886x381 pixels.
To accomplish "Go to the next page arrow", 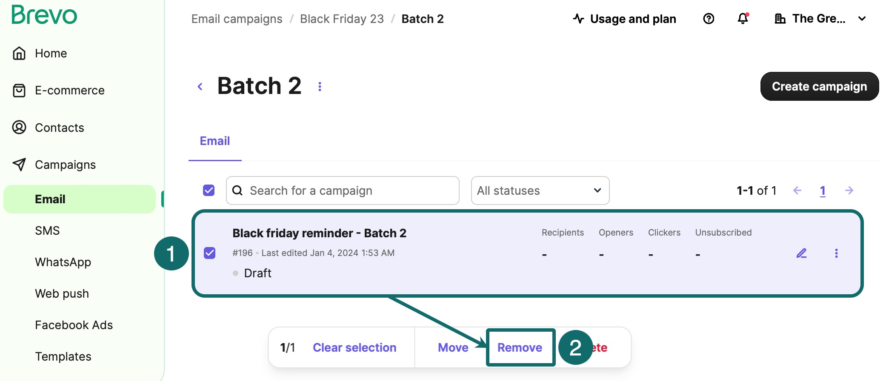I will (x=849, y=190).
